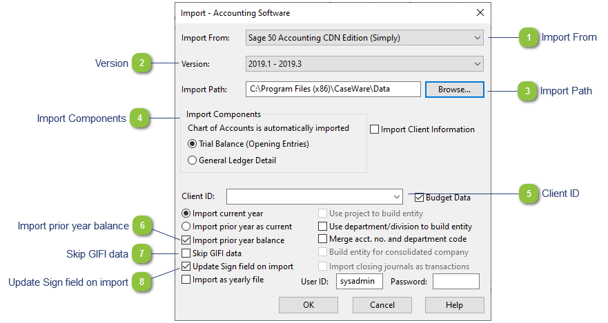Open the Import From dropdown list
608x323 pixels.
click(x=364, y=38)
